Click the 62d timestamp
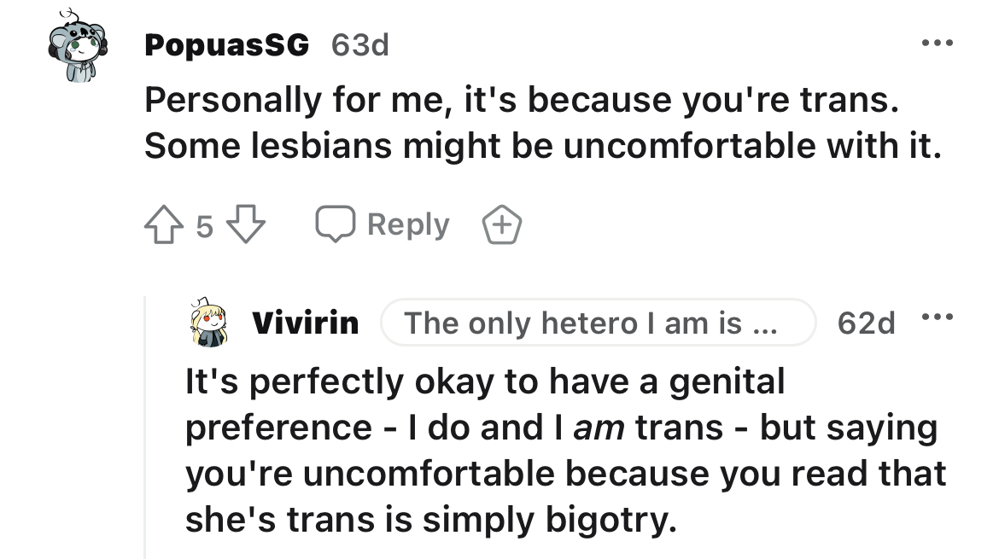 867,323
